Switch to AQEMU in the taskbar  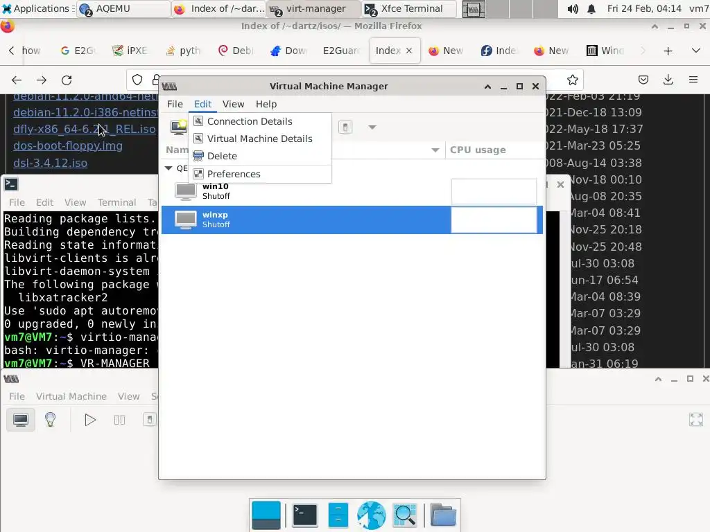(x=123, y=8)
